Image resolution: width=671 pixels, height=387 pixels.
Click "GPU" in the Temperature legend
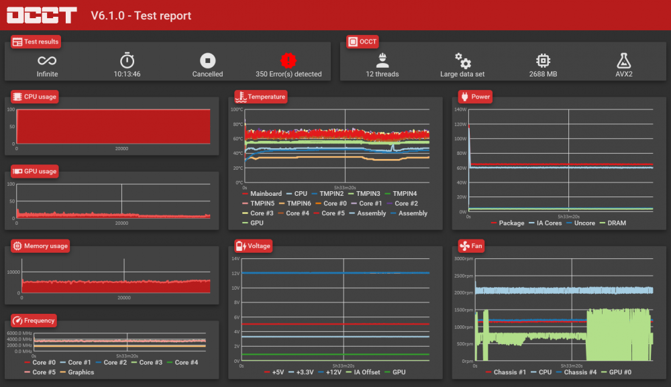(x=257, y=223)
